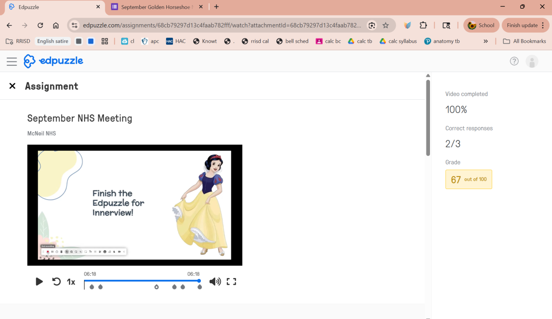552x319 pixels.
Task: Click the September NHS Meeting title
Action: pos(80,118)
